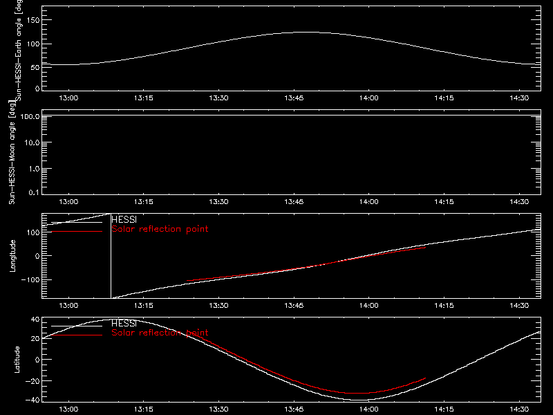
Task: Pick the white HESSI legend line in Latitude plot
Action: coord(77,326)
